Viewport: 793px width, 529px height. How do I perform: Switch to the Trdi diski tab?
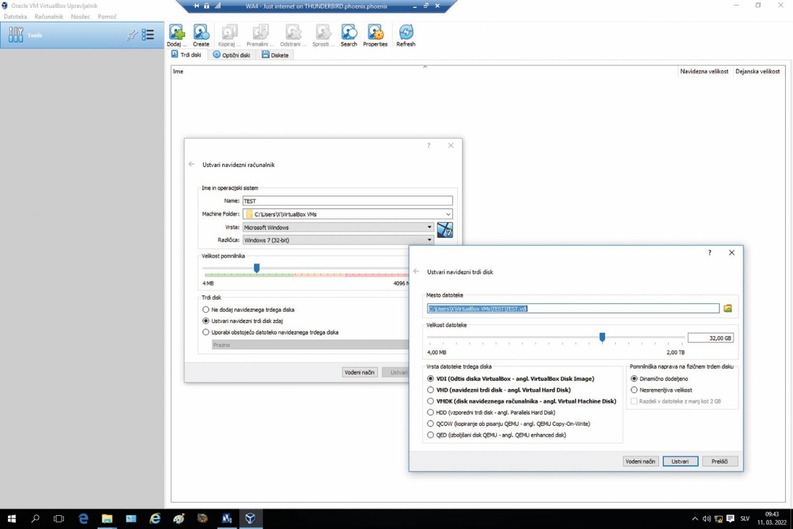186,55
